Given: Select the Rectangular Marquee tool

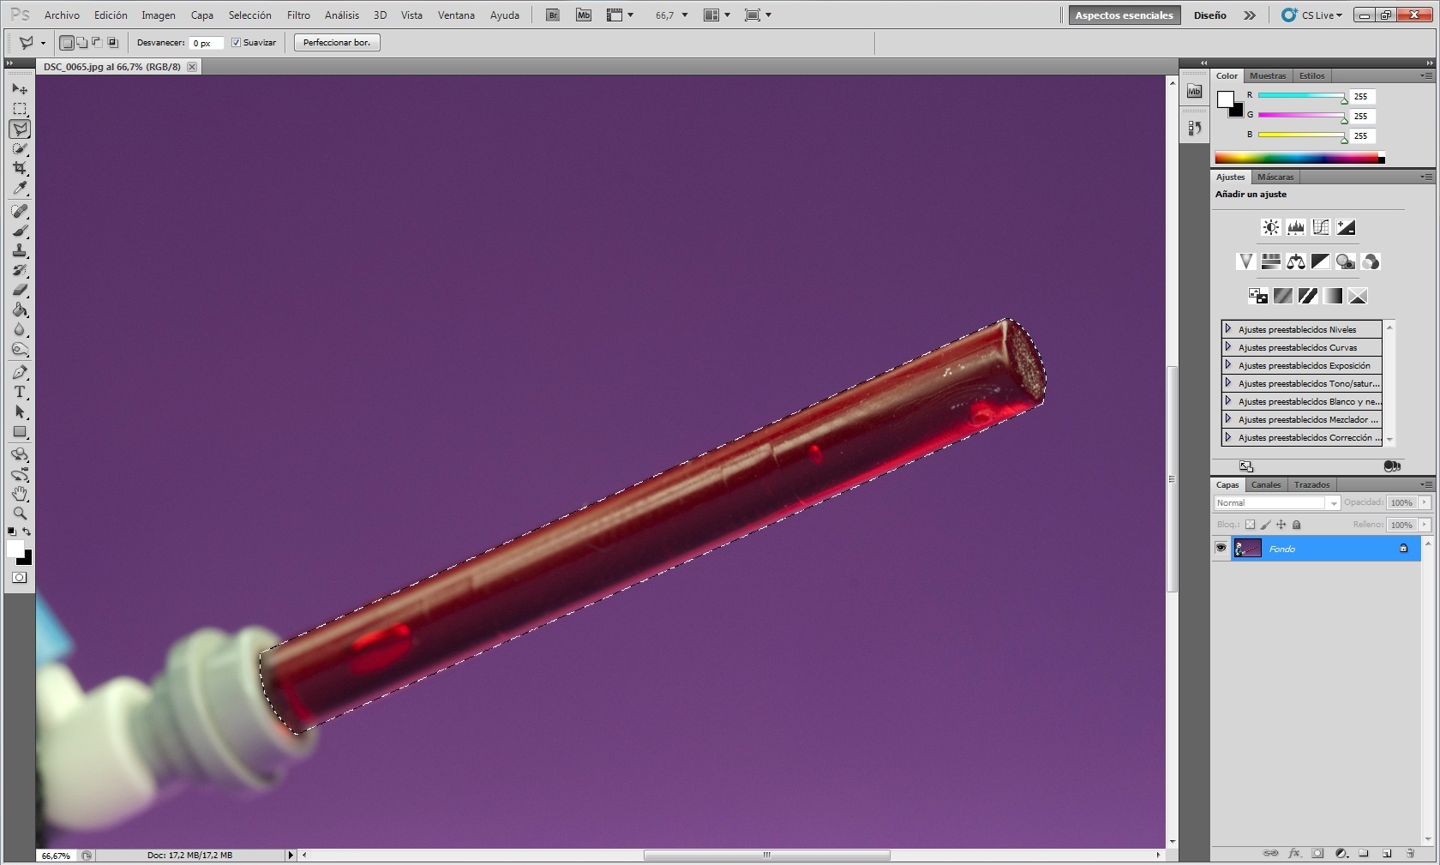Looking at the screenshot, I should 20,109.
